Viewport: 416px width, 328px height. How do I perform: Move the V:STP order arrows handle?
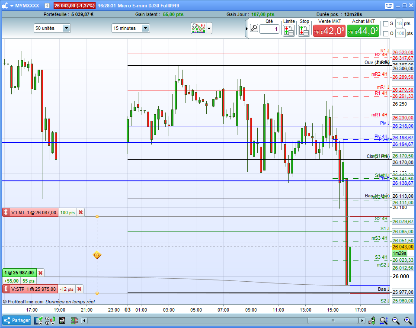coord(6,289)
